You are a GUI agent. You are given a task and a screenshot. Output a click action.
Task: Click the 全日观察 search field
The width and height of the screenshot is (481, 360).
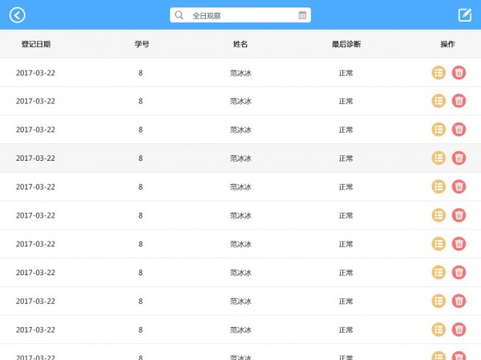[240, 15]
